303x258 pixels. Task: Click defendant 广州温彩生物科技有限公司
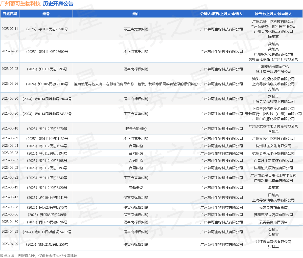coord(273,21)
